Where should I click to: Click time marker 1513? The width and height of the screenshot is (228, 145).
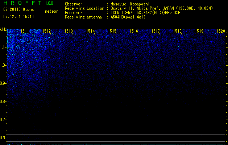69,31
